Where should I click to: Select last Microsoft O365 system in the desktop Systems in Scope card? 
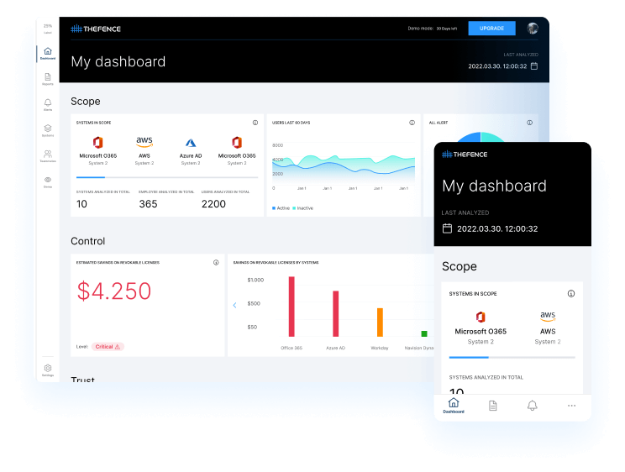pos(237,150)
